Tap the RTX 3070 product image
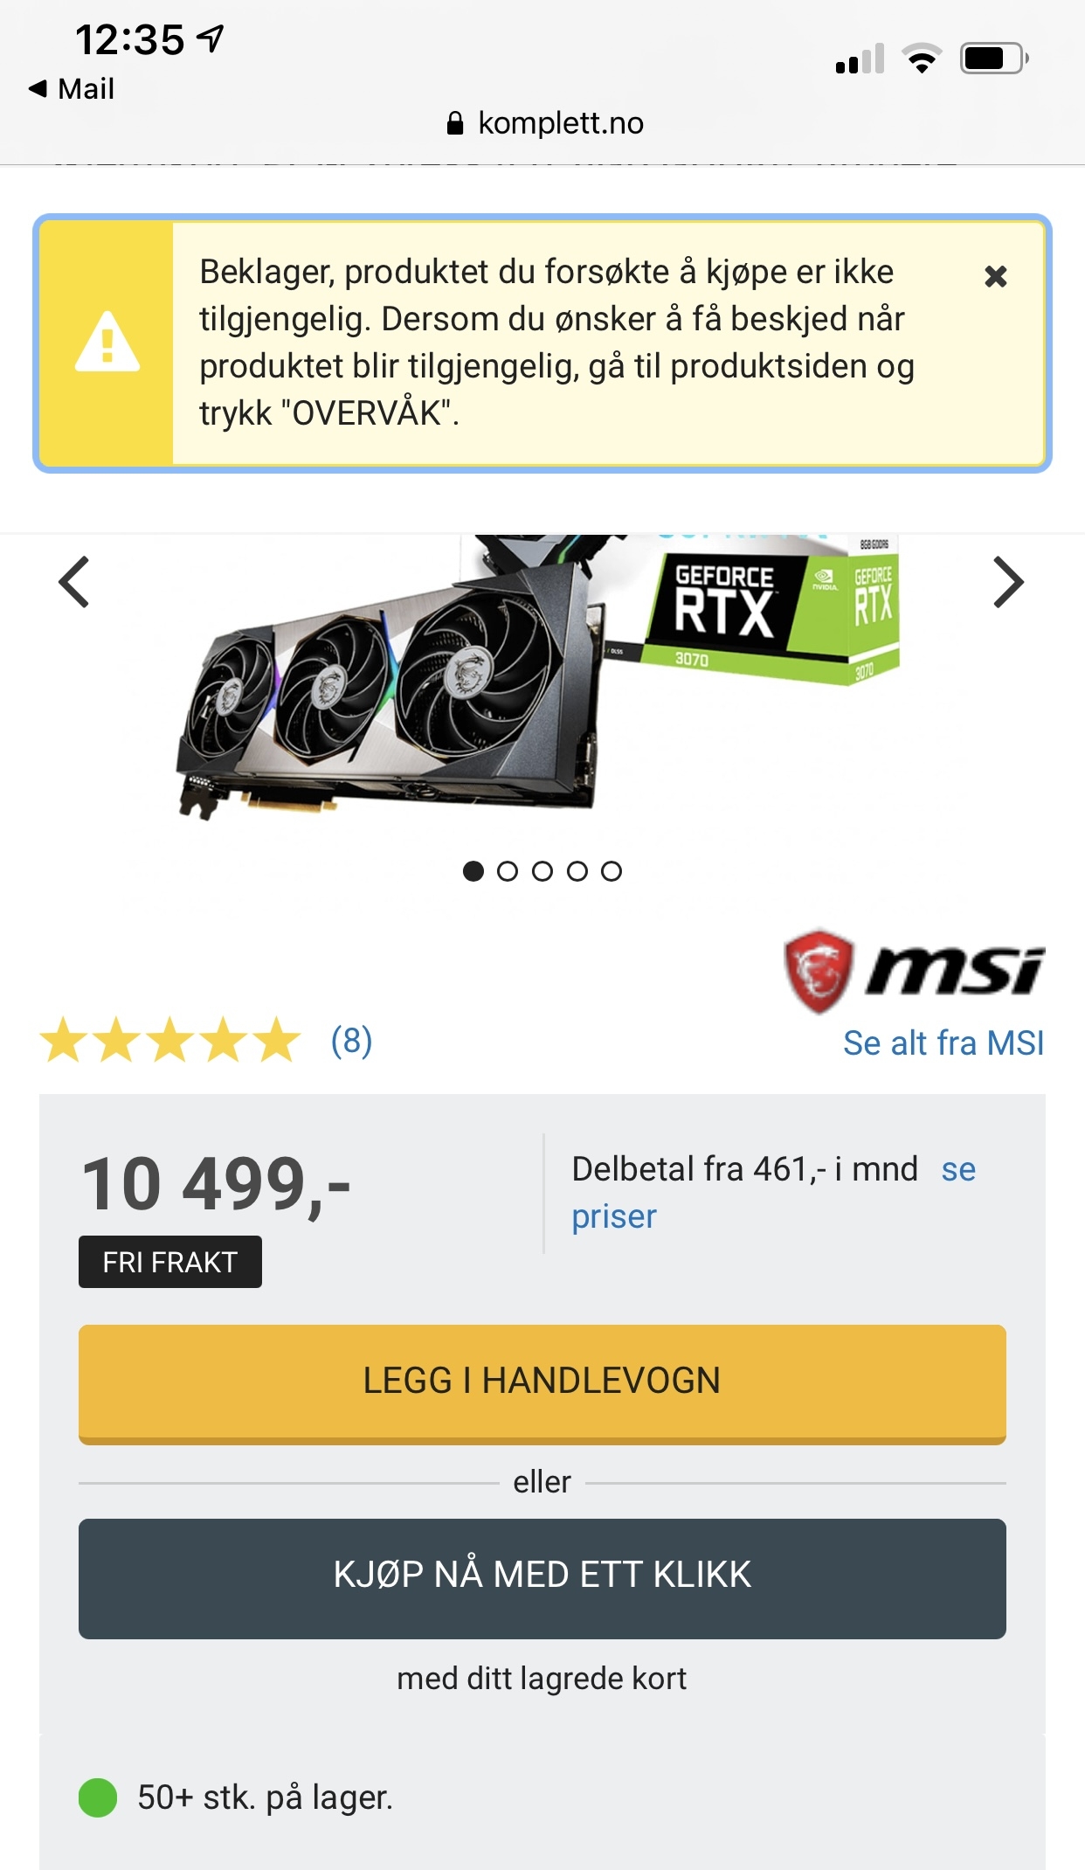Image resolution: width=1085 pixels, height=1870 pixels. click(x=538, y=678)
